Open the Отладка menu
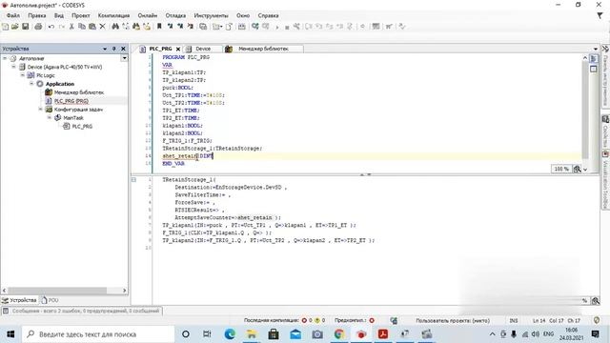 coord(175,16)
